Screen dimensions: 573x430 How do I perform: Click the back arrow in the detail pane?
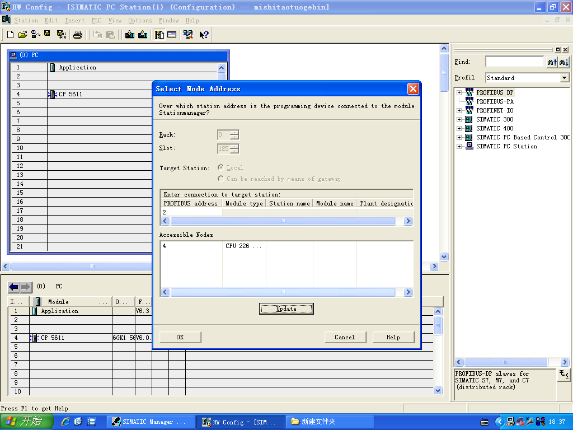click(14, 287)
